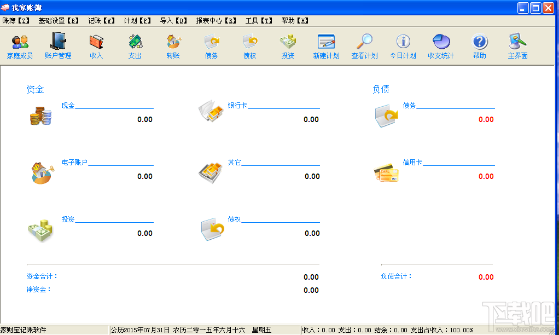This screenshot has height=335, width=559.
Task: Click the 银行卡 folder icon
Action: click(211, 111)
